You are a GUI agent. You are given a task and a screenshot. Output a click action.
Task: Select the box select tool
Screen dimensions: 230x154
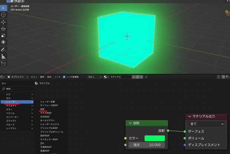click(3, 8)
